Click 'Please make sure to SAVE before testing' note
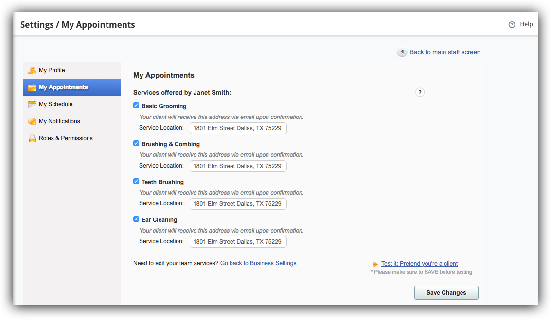Image resolution: width=551 pixels, height=319 pixels. point(421,272)
